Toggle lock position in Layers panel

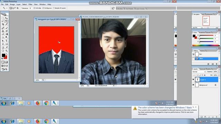click(x=202, y=75)
